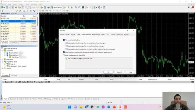Switch chart to the H1 timeframe
The height and width of the screenshot is (110, 195).
[54, 11]
